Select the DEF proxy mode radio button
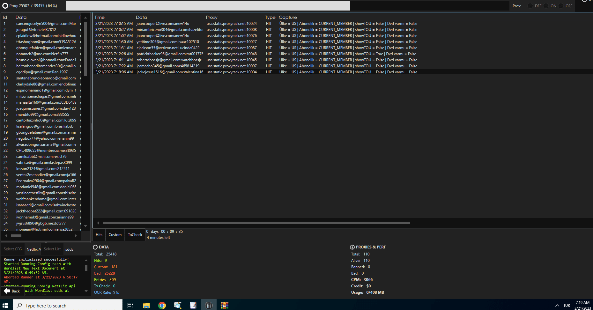 (x=530, y=6)
